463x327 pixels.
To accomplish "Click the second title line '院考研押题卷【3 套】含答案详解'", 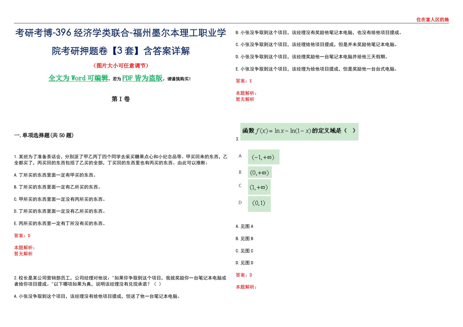I will coord(121,51).
